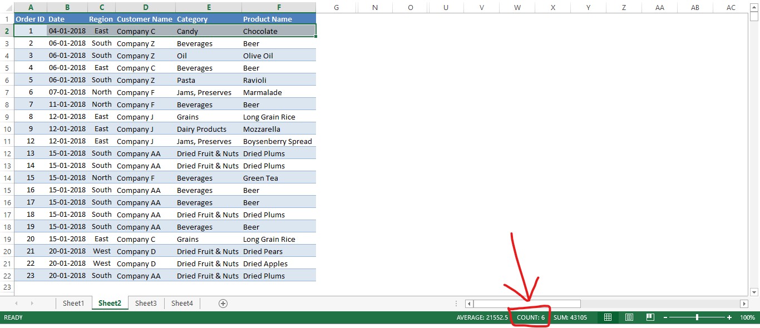
Task: Click the Zoom Out minus icon
Action: (x=665, y=317)
